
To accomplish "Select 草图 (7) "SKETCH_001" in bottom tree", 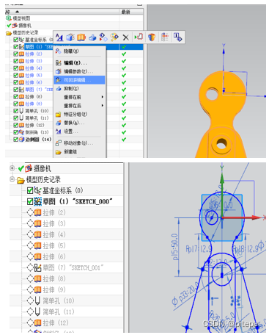I will coord(73,267).
